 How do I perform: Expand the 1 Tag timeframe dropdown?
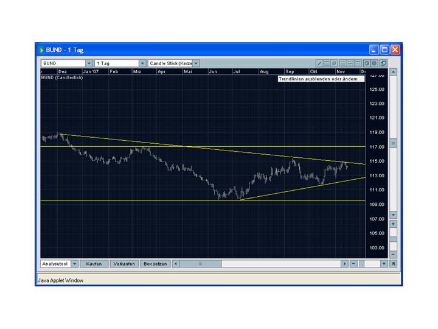coord(142,63)
